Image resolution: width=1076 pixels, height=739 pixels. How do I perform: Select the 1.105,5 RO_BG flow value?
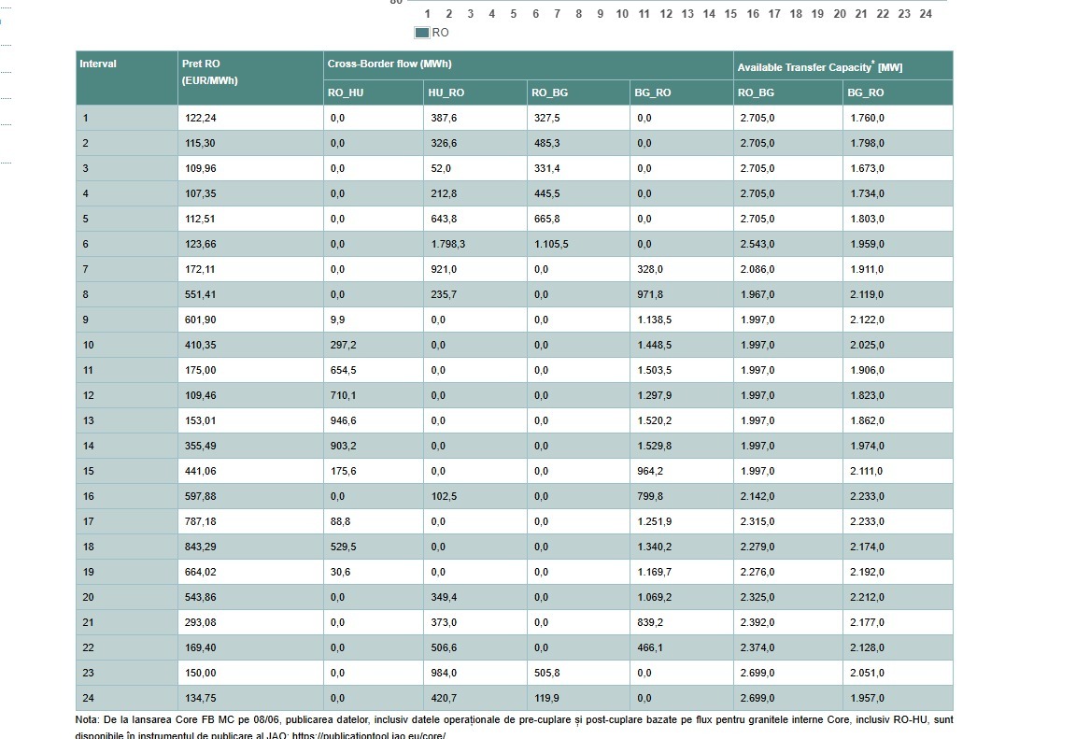(551, 244)
